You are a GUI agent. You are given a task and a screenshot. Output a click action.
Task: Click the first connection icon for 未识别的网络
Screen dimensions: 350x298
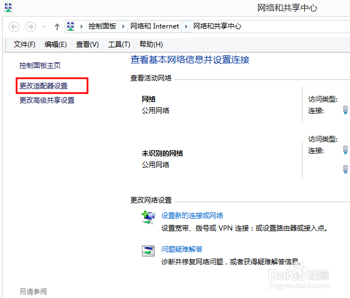point(345,150)
